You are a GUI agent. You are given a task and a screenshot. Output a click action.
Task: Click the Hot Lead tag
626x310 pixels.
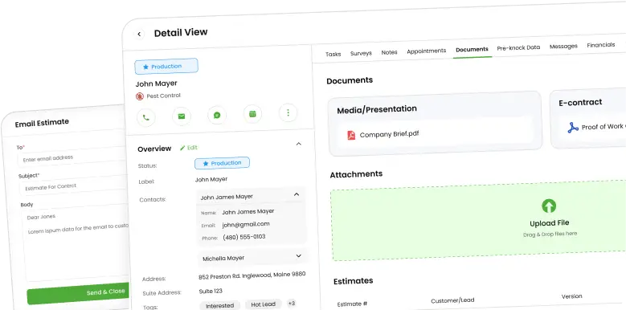(264, 304)
